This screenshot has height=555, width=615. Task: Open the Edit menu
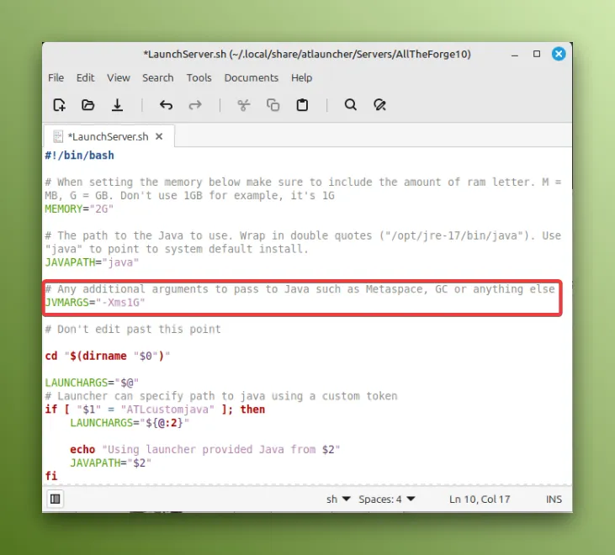click(85, 77)
